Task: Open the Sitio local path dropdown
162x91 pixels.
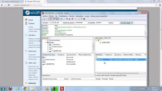Action: [93, 38]
